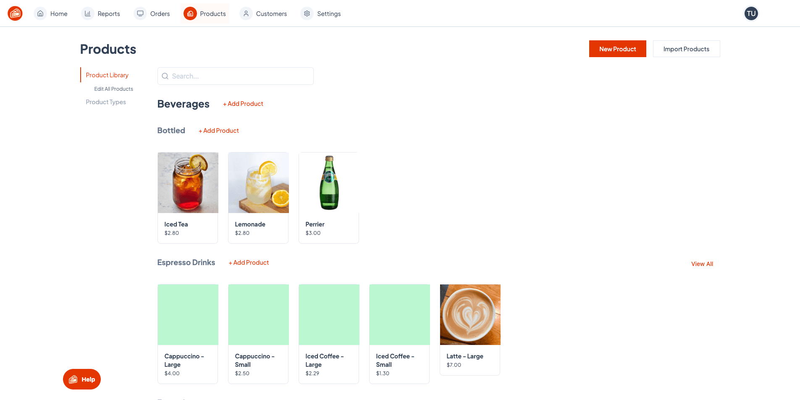This screenshot has height=400, width=800.
Task: Click the $2.50 Cappuccino Small price
Action: 242,373
